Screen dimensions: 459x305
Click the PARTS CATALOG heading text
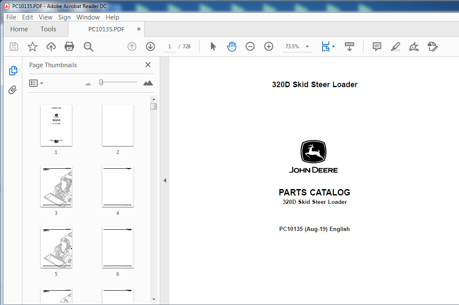click(x=314, y=192)
